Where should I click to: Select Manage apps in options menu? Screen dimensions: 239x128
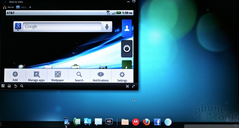[36, 76]
